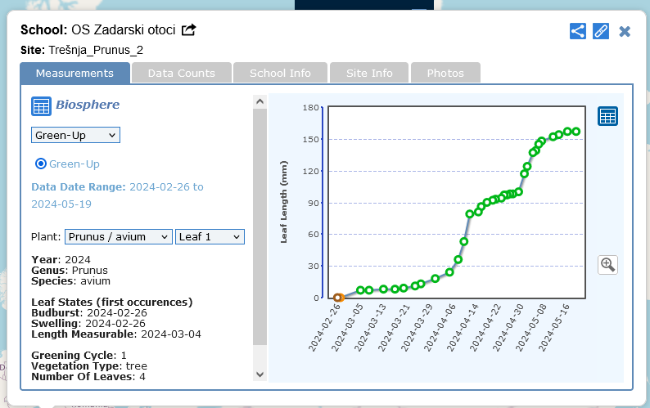Screen dimensions: 650x408
Task: Click the orange first data point
Action: [338, 298]
